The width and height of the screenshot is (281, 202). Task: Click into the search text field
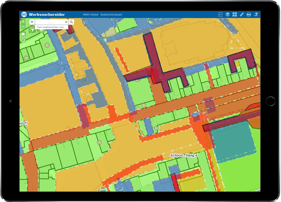(x=50, y=22)
